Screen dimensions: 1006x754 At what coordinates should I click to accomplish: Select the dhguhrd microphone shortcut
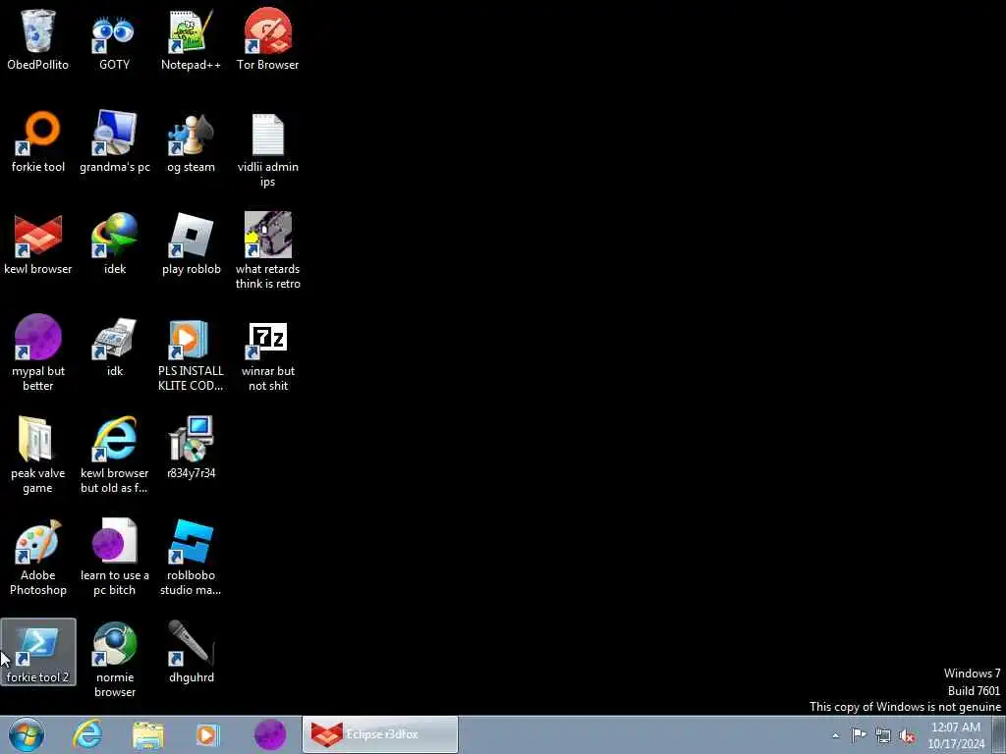(191, 652)
